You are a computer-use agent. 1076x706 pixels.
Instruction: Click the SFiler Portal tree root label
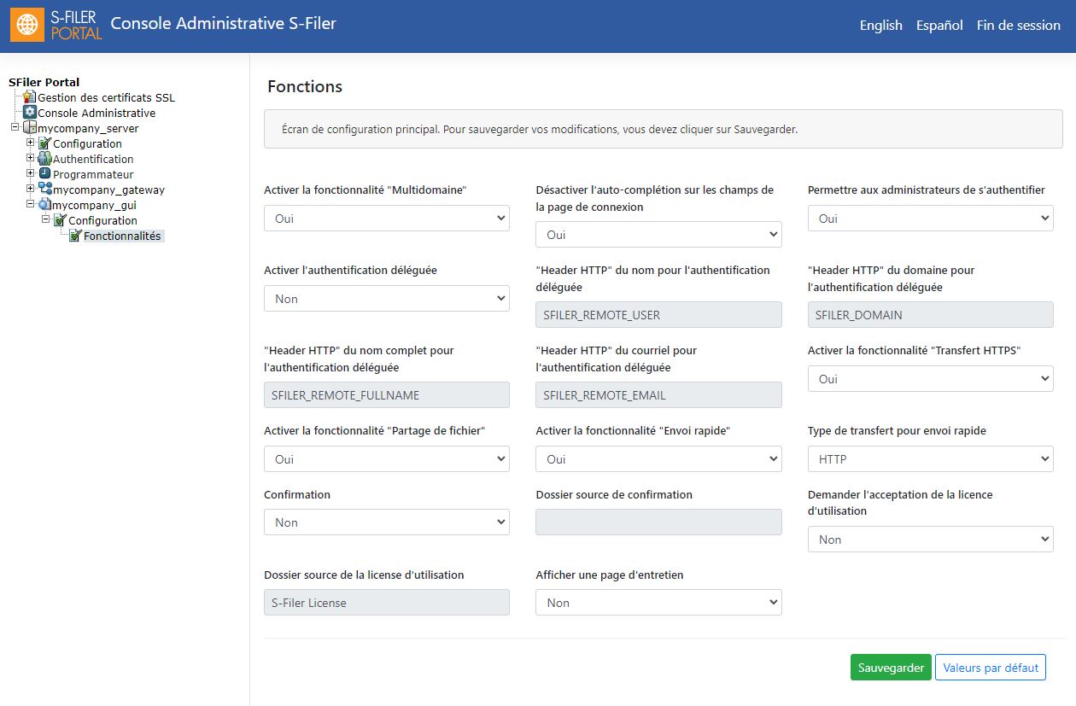click(x=44, y=82)
